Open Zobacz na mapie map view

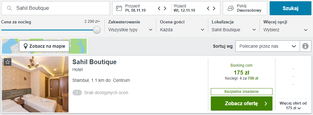[x=44, y=46]
